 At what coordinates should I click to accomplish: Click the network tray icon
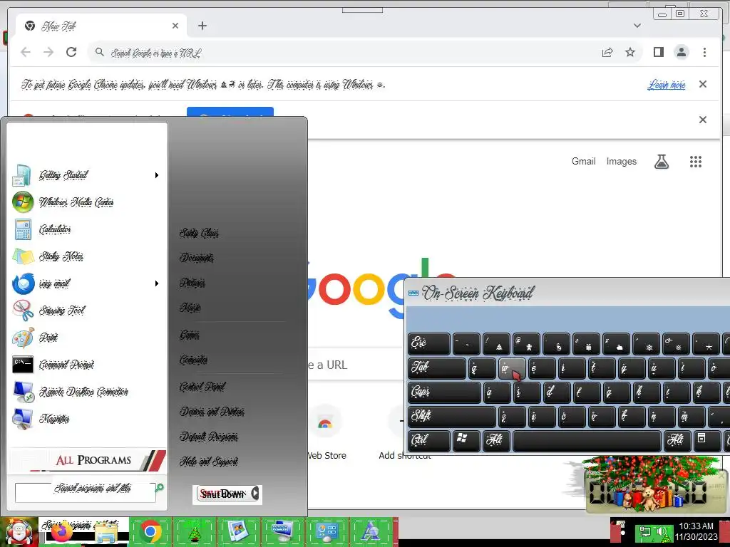pos(644,531)
